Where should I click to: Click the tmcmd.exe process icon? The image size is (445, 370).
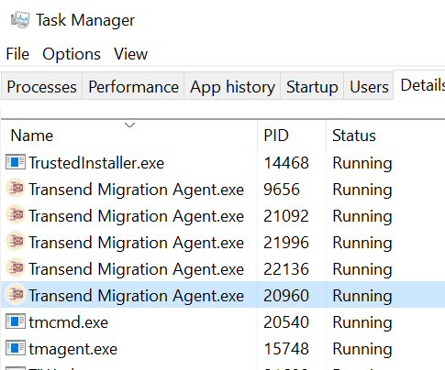point(16,321)
